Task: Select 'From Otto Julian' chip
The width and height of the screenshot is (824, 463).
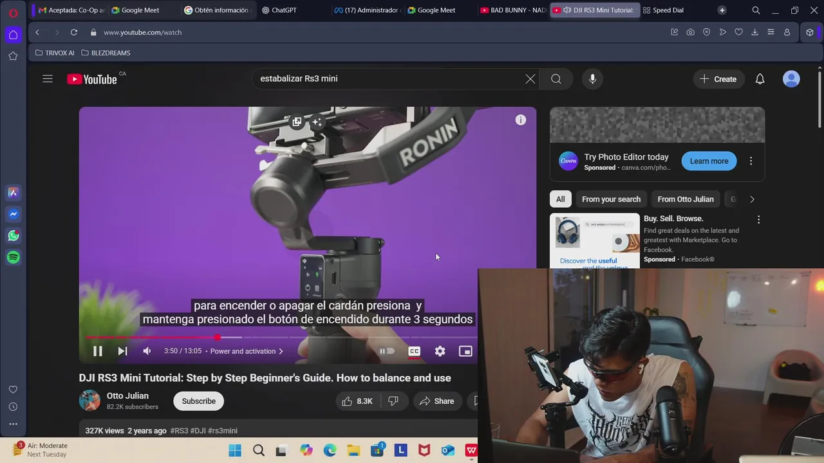Action: (686, 199)
